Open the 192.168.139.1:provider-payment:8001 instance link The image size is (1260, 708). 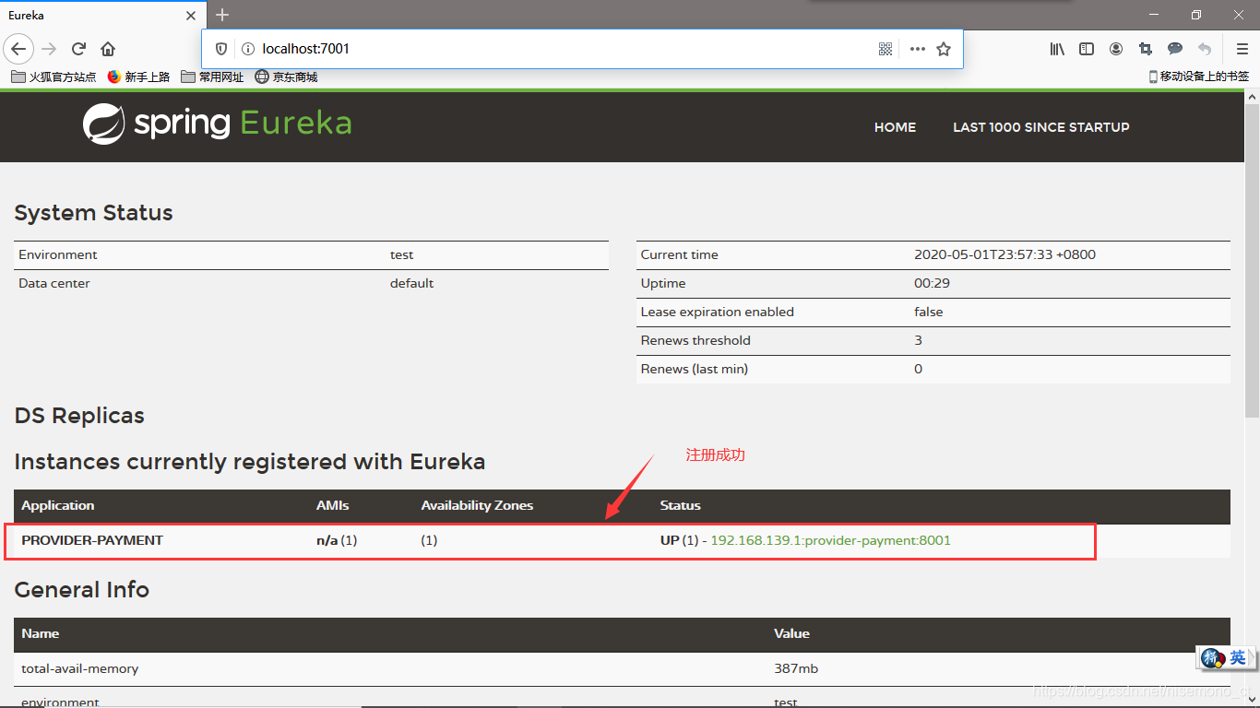(830, 540)
